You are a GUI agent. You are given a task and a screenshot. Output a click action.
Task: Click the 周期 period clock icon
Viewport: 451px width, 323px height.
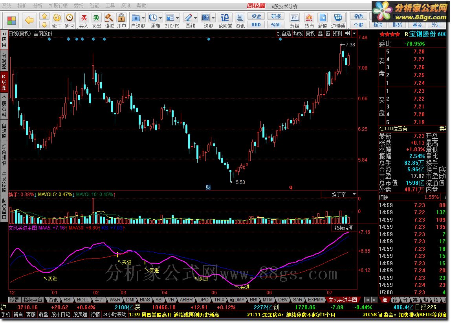[x=153, y=18]
